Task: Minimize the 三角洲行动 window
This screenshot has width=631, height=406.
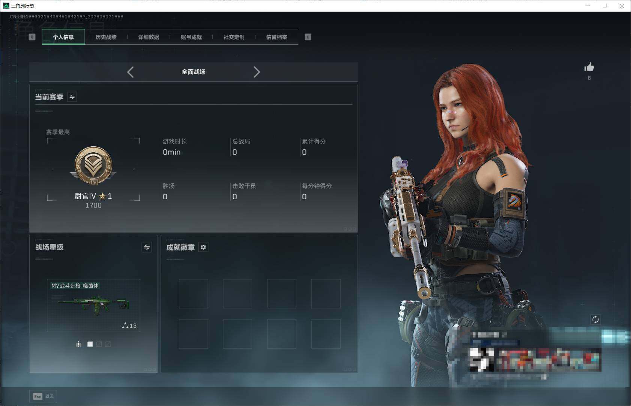Action: [x=588, y=6]
